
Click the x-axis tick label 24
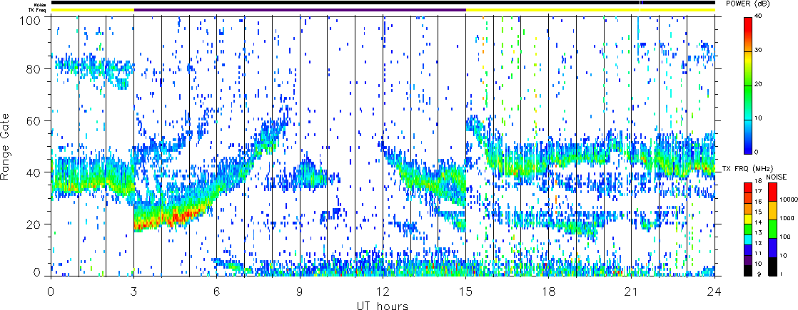[714, 291]
